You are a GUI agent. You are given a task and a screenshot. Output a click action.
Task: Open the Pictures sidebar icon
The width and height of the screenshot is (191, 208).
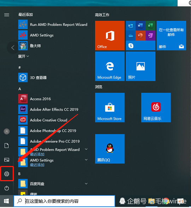click(x=7, y=160)
